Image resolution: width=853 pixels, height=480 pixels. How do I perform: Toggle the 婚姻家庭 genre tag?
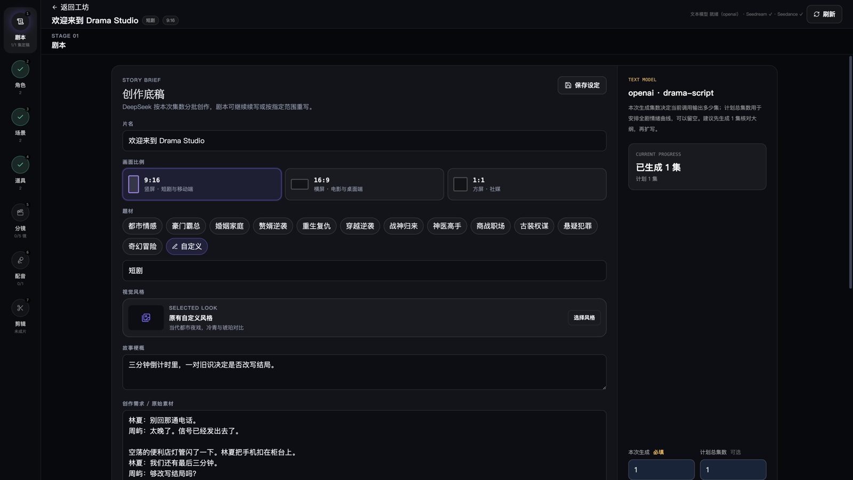click(x=229, y=226)
